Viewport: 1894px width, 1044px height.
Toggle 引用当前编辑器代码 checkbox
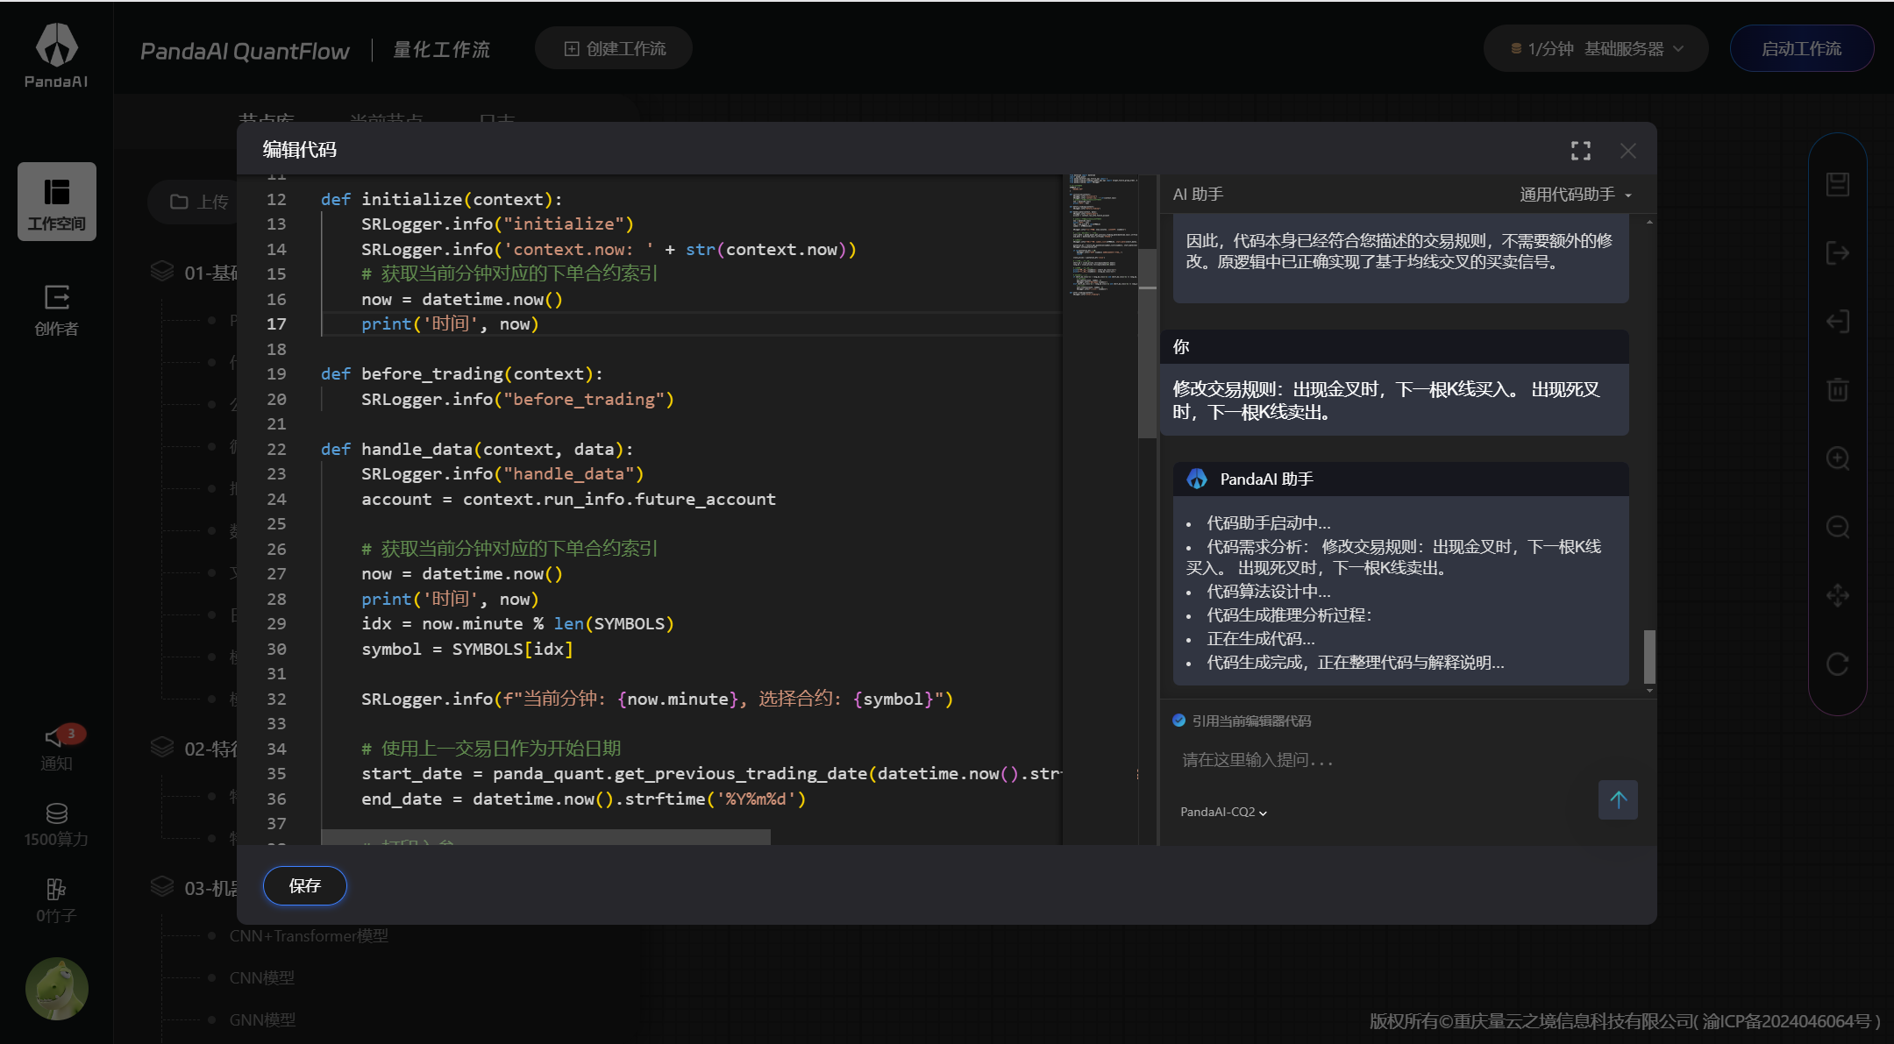pos(1179,721)
